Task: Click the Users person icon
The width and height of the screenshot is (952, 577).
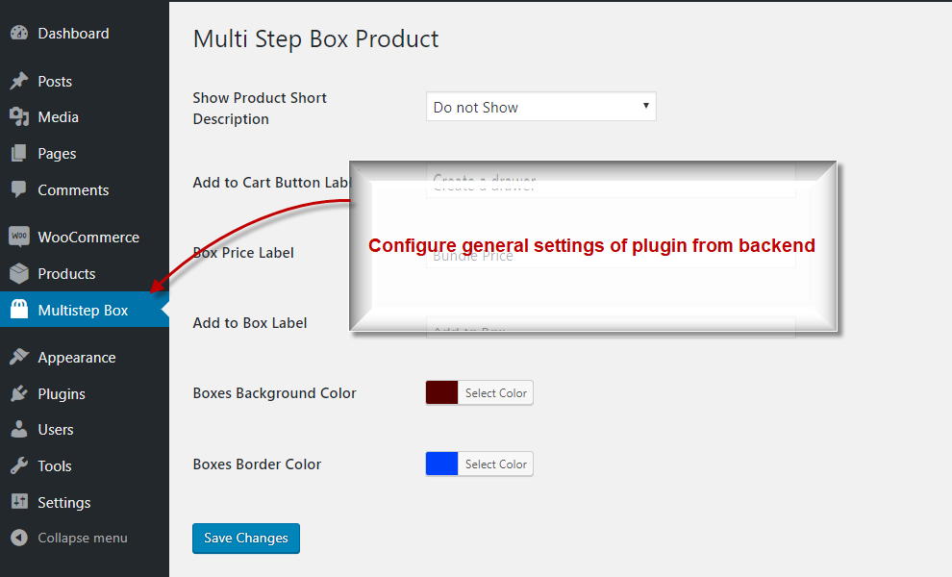Action: point(19,430)
